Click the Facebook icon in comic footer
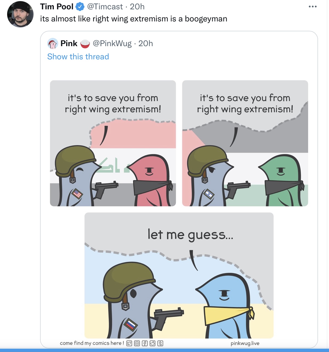 145,343
